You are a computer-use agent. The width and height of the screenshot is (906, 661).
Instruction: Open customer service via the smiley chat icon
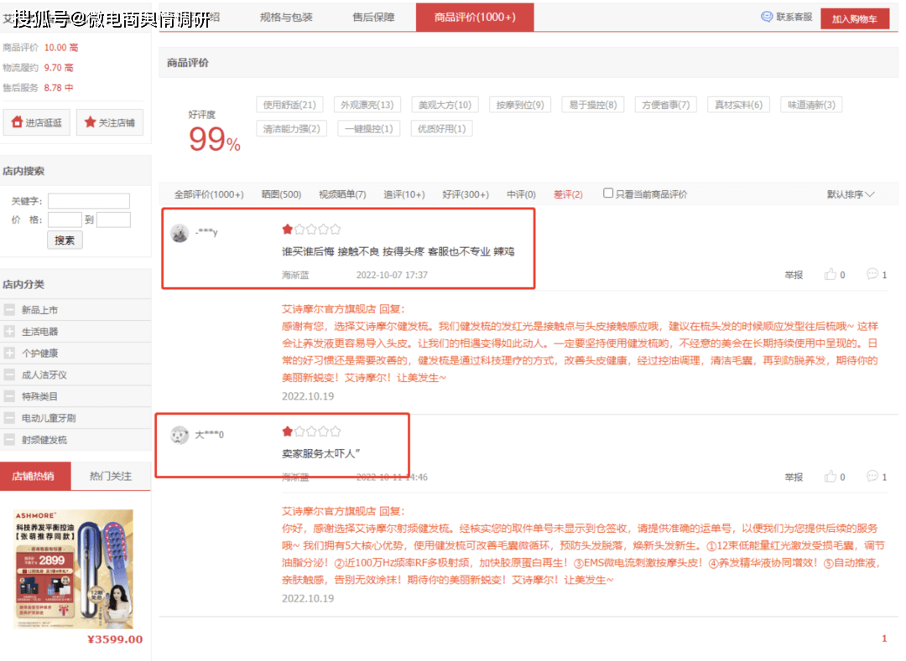click(x=766, y=16)
